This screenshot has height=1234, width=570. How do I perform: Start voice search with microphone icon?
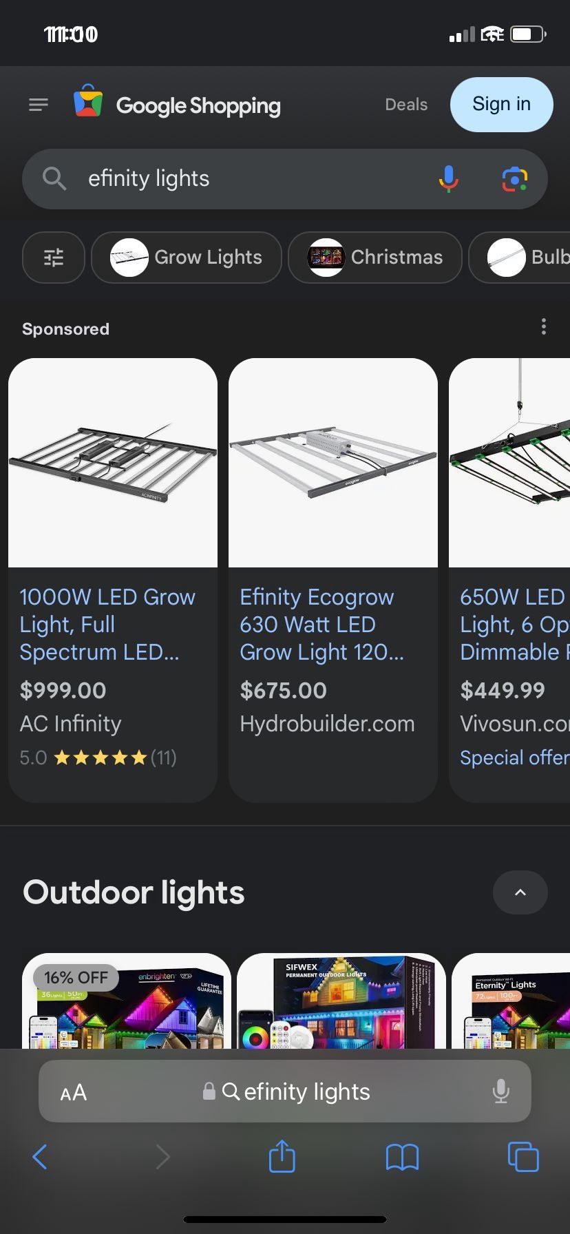click(448, 179)
